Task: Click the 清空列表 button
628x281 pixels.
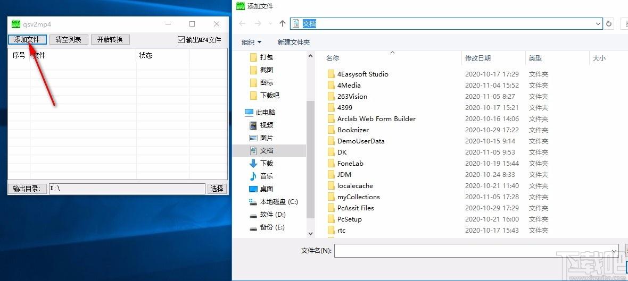Action: (69, 39)
